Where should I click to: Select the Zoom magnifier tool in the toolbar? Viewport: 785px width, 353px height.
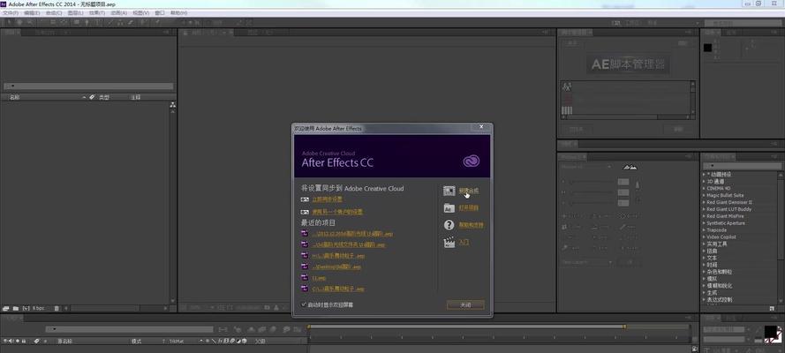pos(30,22)
